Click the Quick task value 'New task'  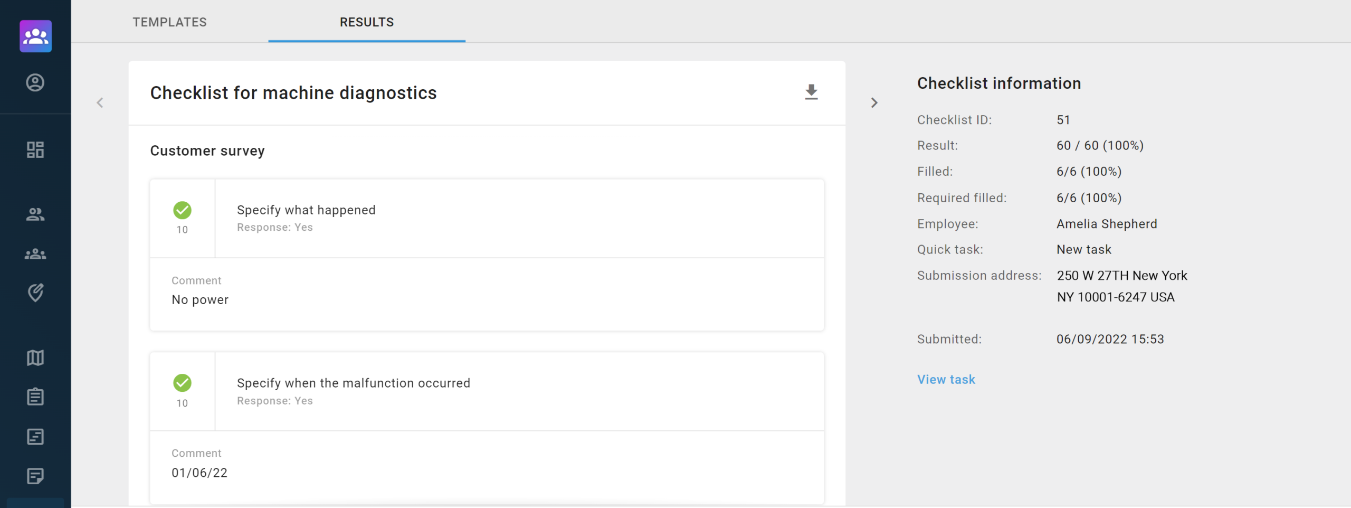pos(1084,249)
